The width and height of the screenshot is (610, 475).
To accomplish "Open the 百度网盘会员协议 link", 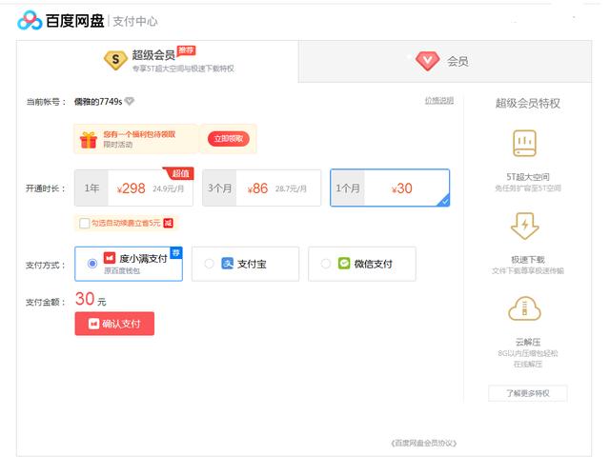I will [x=423, y=444].
